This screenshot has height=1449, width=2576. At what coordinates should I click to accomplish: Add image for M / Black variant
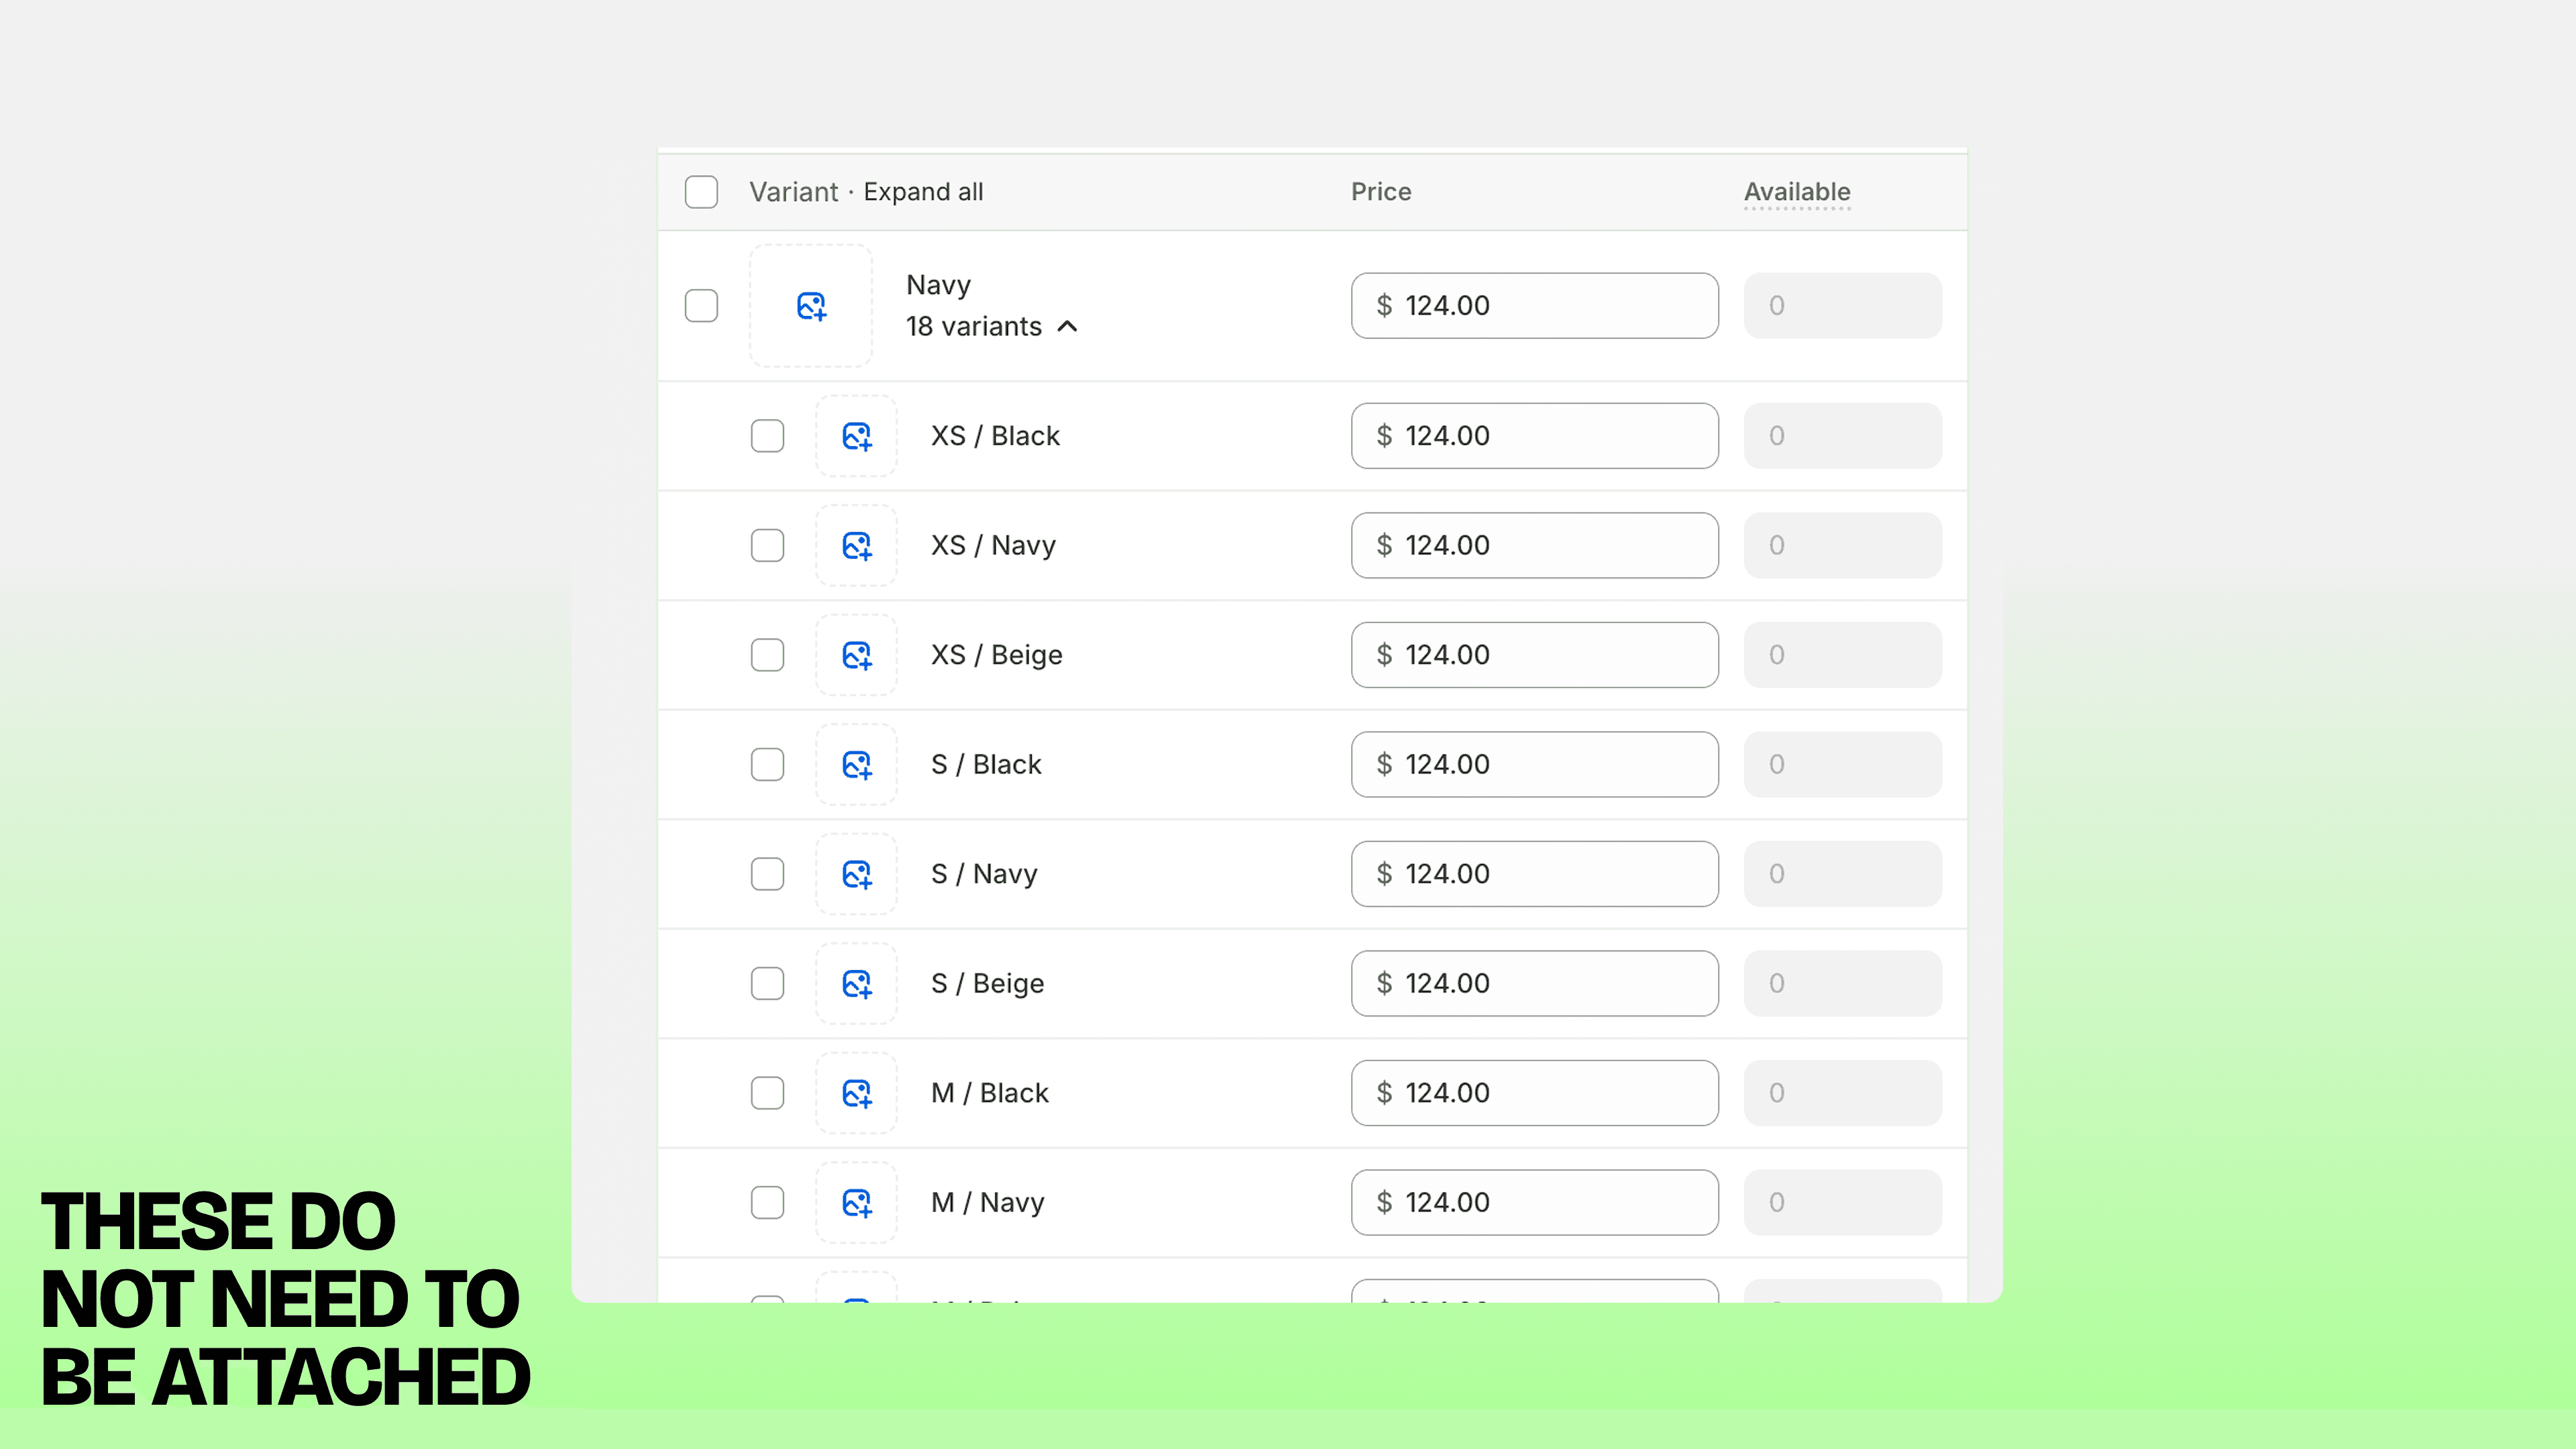856,1093
